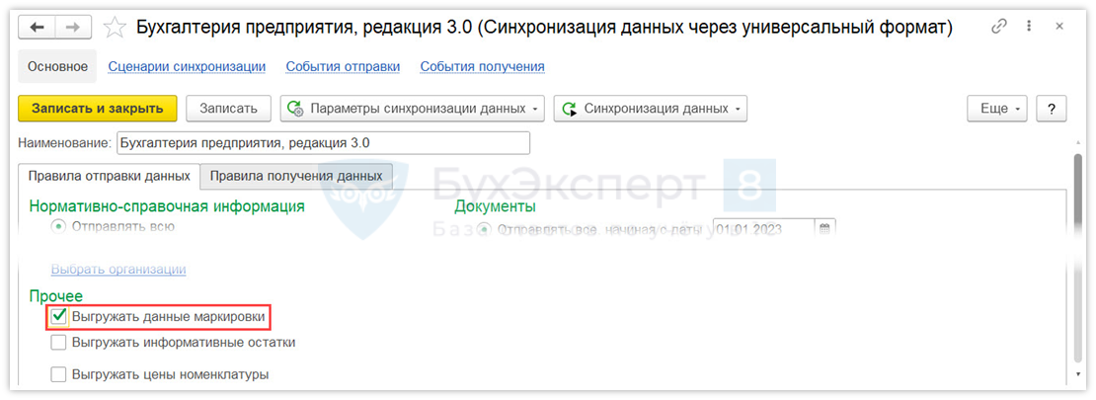Switch to Основное section

[57, 66]
